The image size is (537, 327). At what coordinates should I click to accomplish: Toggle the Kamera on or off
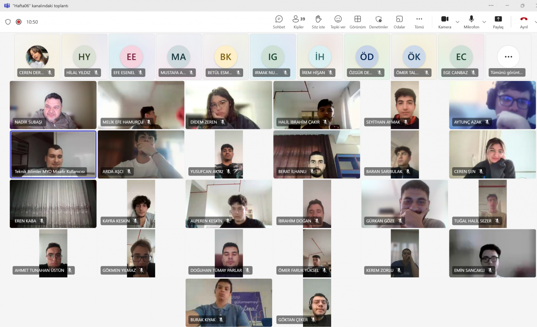(x=445, y=22)
